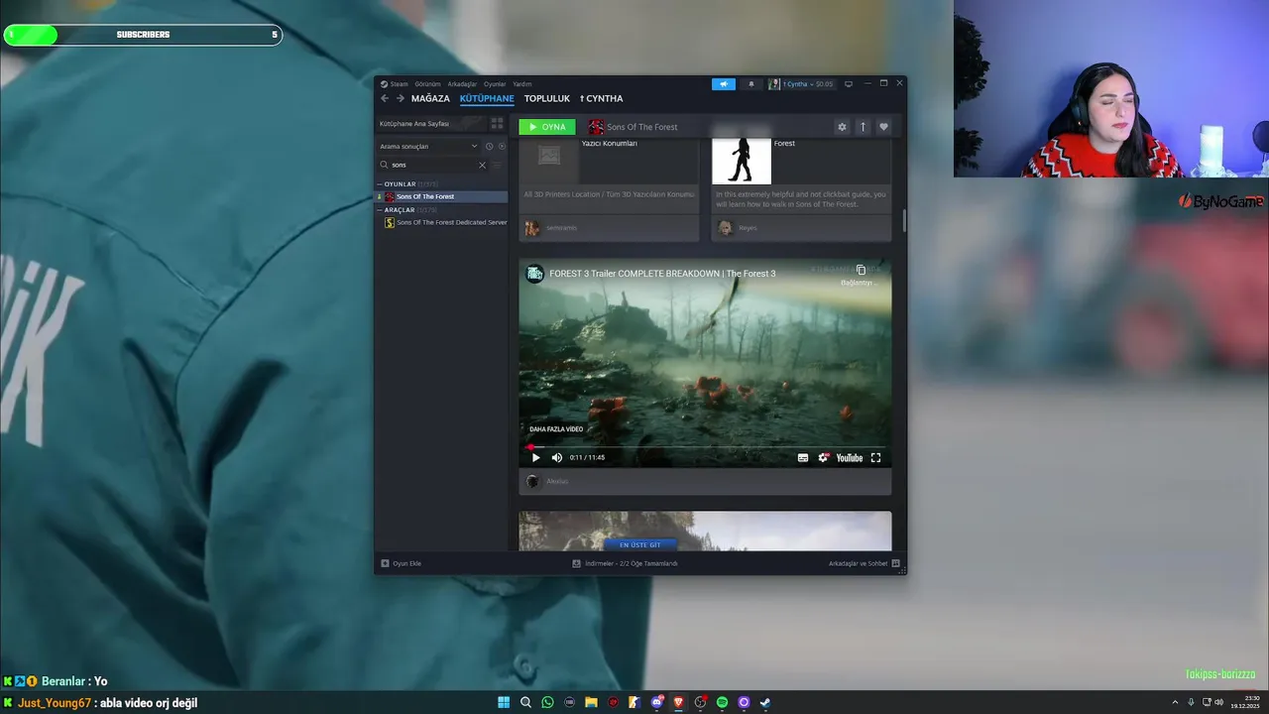Viewport: 1269px width, 714px height.
Task: Mute the Forest 3 trailer video
Action: 557,458
